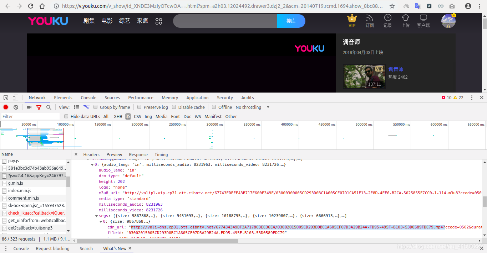Open the Request blocking drawer tab
The image size is (487, 253).
(53, 248)
